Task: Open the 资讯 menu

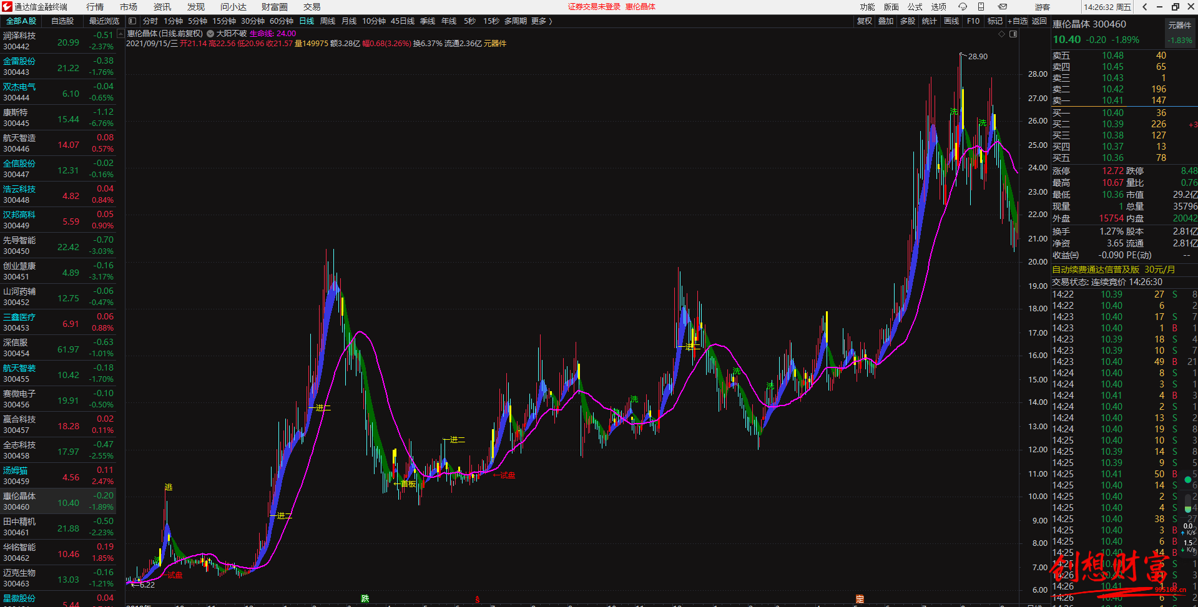Action: (x=162, y=7)
